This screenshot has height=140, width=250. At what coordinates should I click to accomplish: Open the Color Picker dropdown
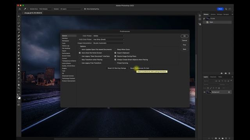(x=109, y=36)
